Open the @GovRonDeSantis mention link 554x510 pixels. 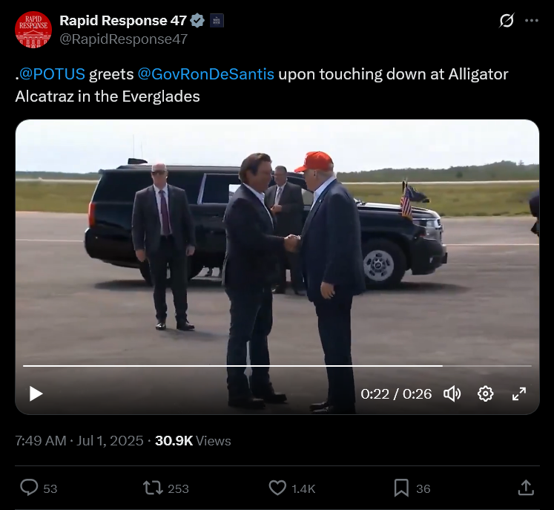[206, 74]
